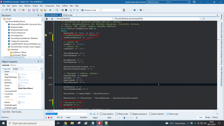Open the Default Layout dropdown

[158, 2]
